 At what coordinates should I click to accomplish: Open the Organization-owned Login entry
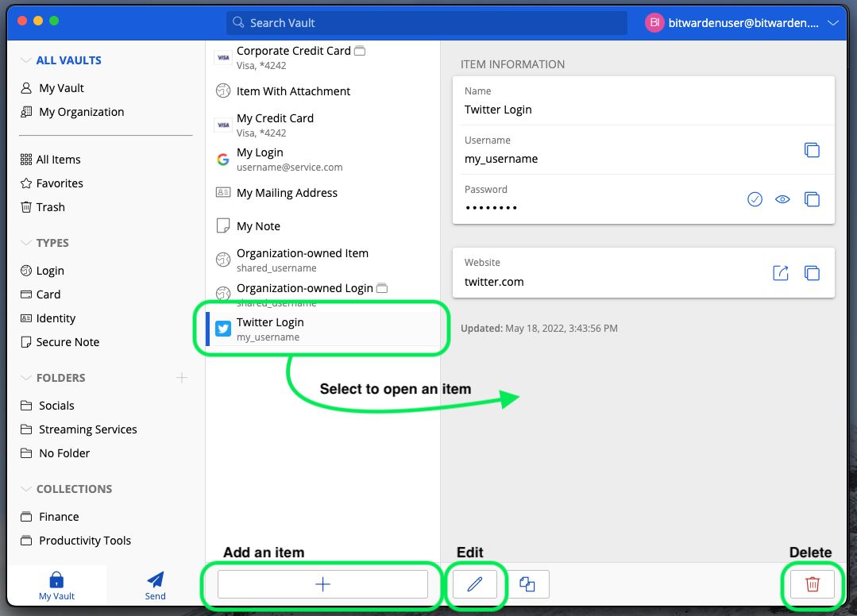(x=323, y=294)
